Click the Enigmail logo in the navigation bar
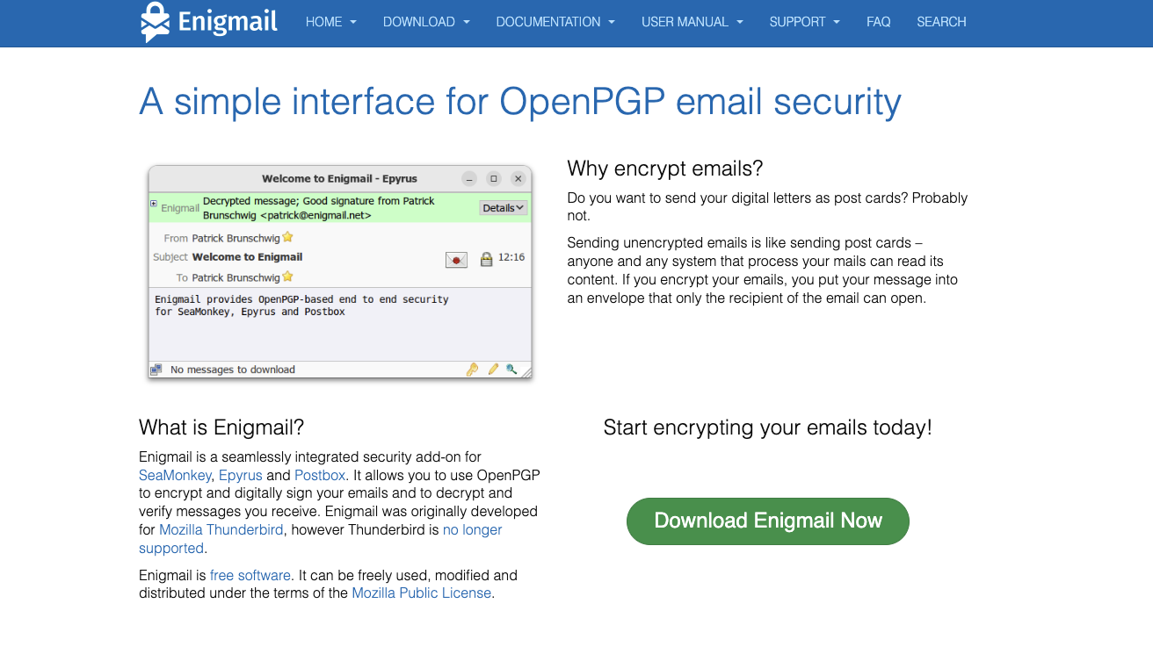1153x661 pixels. [208, 22]
